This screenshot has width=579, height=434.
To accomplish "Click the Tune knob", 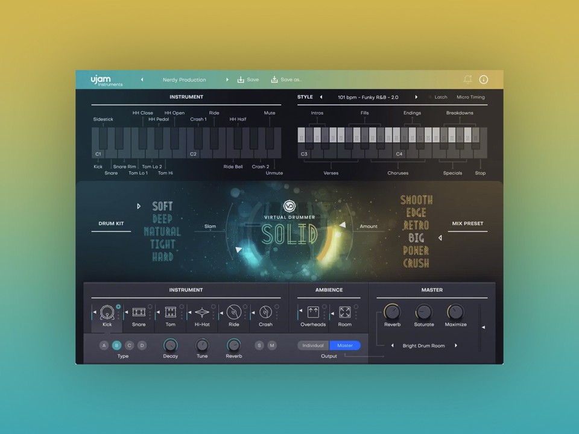I will point(202,345).
